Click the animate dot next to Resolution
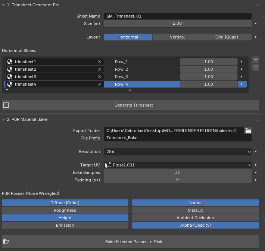265x251 pixels. 256,151
